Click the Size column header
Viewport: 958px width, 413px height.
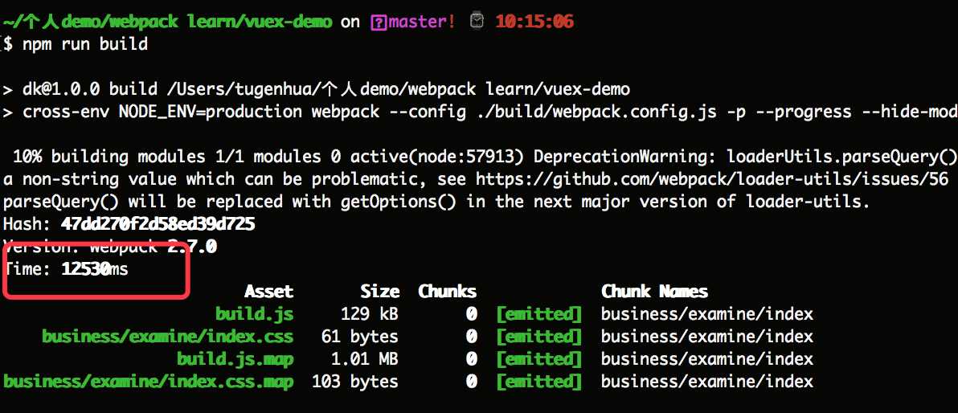[x=379, y=292]
